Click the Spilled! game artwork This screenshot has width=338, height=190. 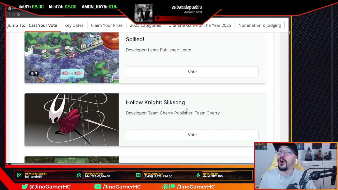pyautogui.click(x=72, y=58)
